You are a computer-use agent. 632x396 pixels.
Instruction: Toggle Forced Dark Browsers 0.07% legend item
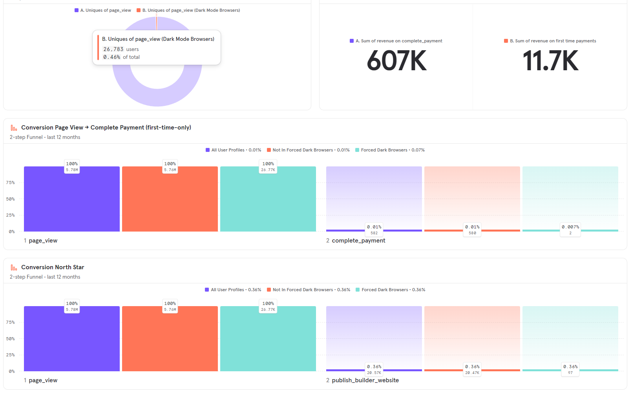coord(390,150)
